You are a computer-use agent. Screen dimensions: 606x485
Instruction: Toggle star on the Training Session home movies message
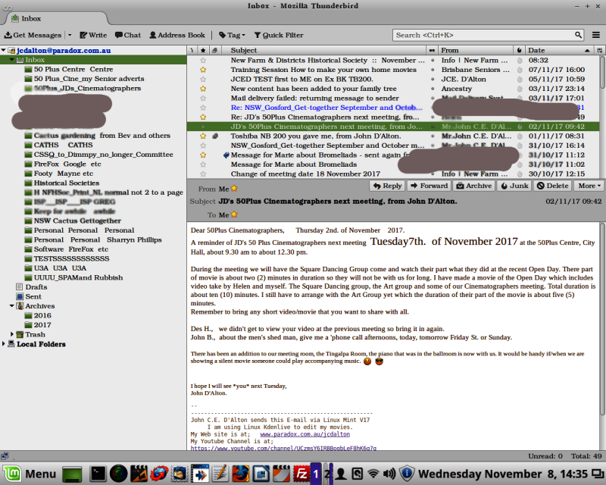(x=203, y=70)
